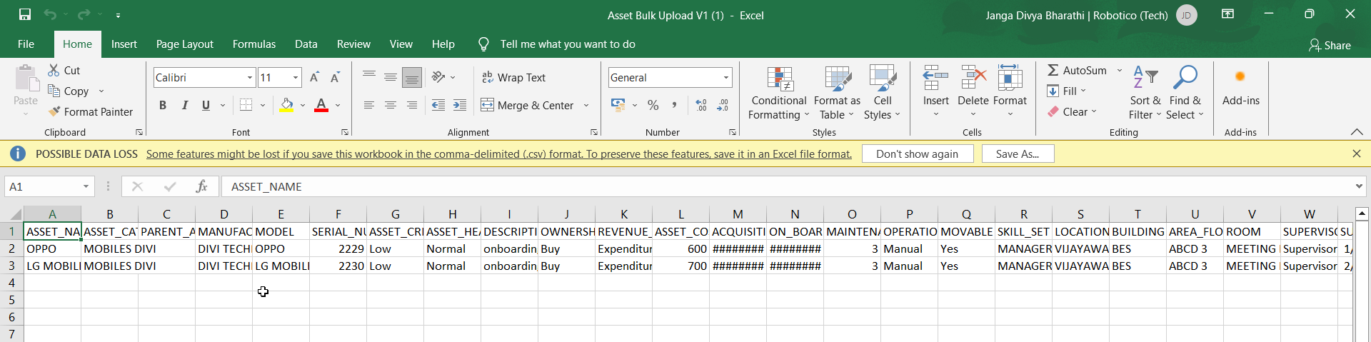
Task: Activate the Format Painter
Action: 90,111
